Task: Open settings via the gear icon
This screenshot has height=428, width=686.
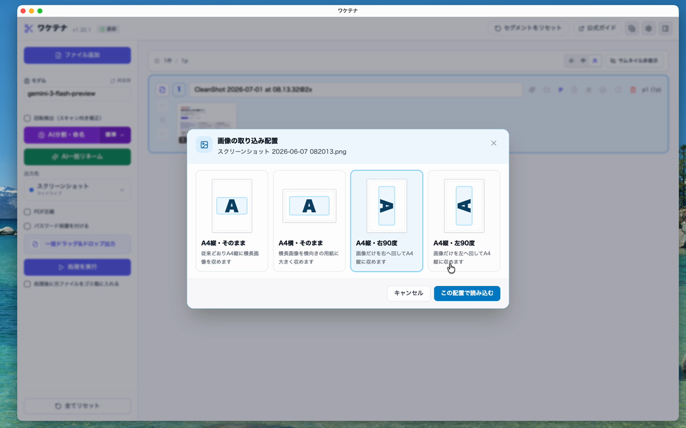Action: click(648, 28)
